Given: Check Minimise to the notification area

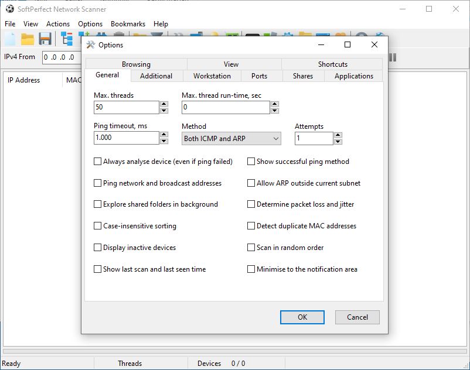Looking at the screenshot, I should point(251,269).
